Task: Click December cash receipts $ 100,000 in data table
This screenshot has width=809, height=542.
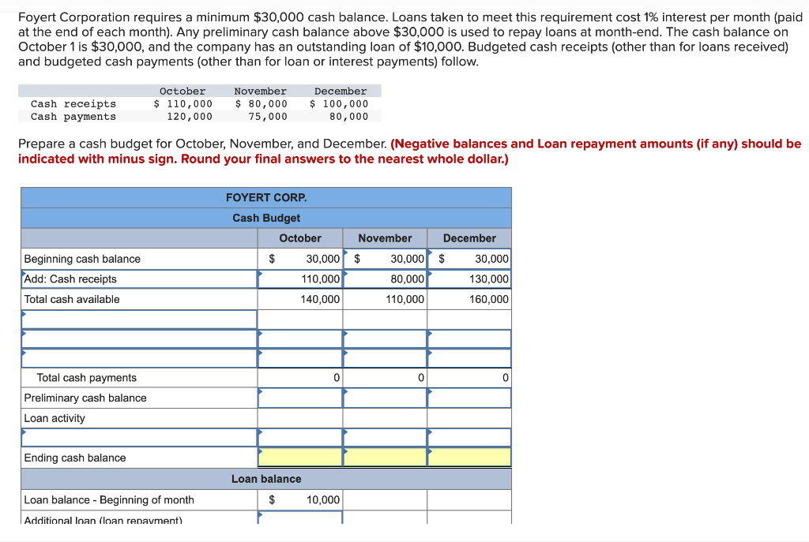Action: 339,103
